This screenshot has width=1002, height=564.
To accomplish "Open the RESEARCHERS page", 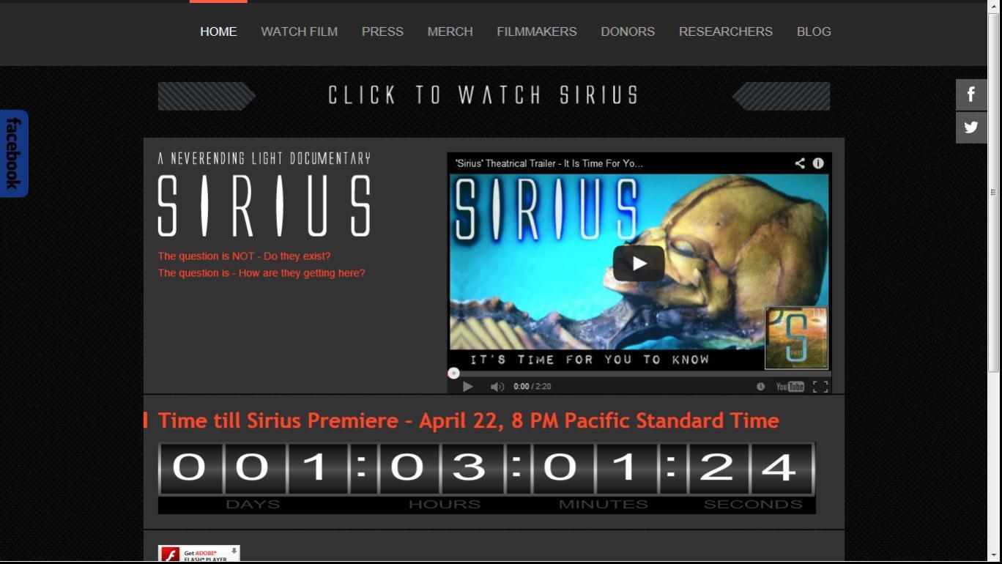I will [x=726, y=31].
